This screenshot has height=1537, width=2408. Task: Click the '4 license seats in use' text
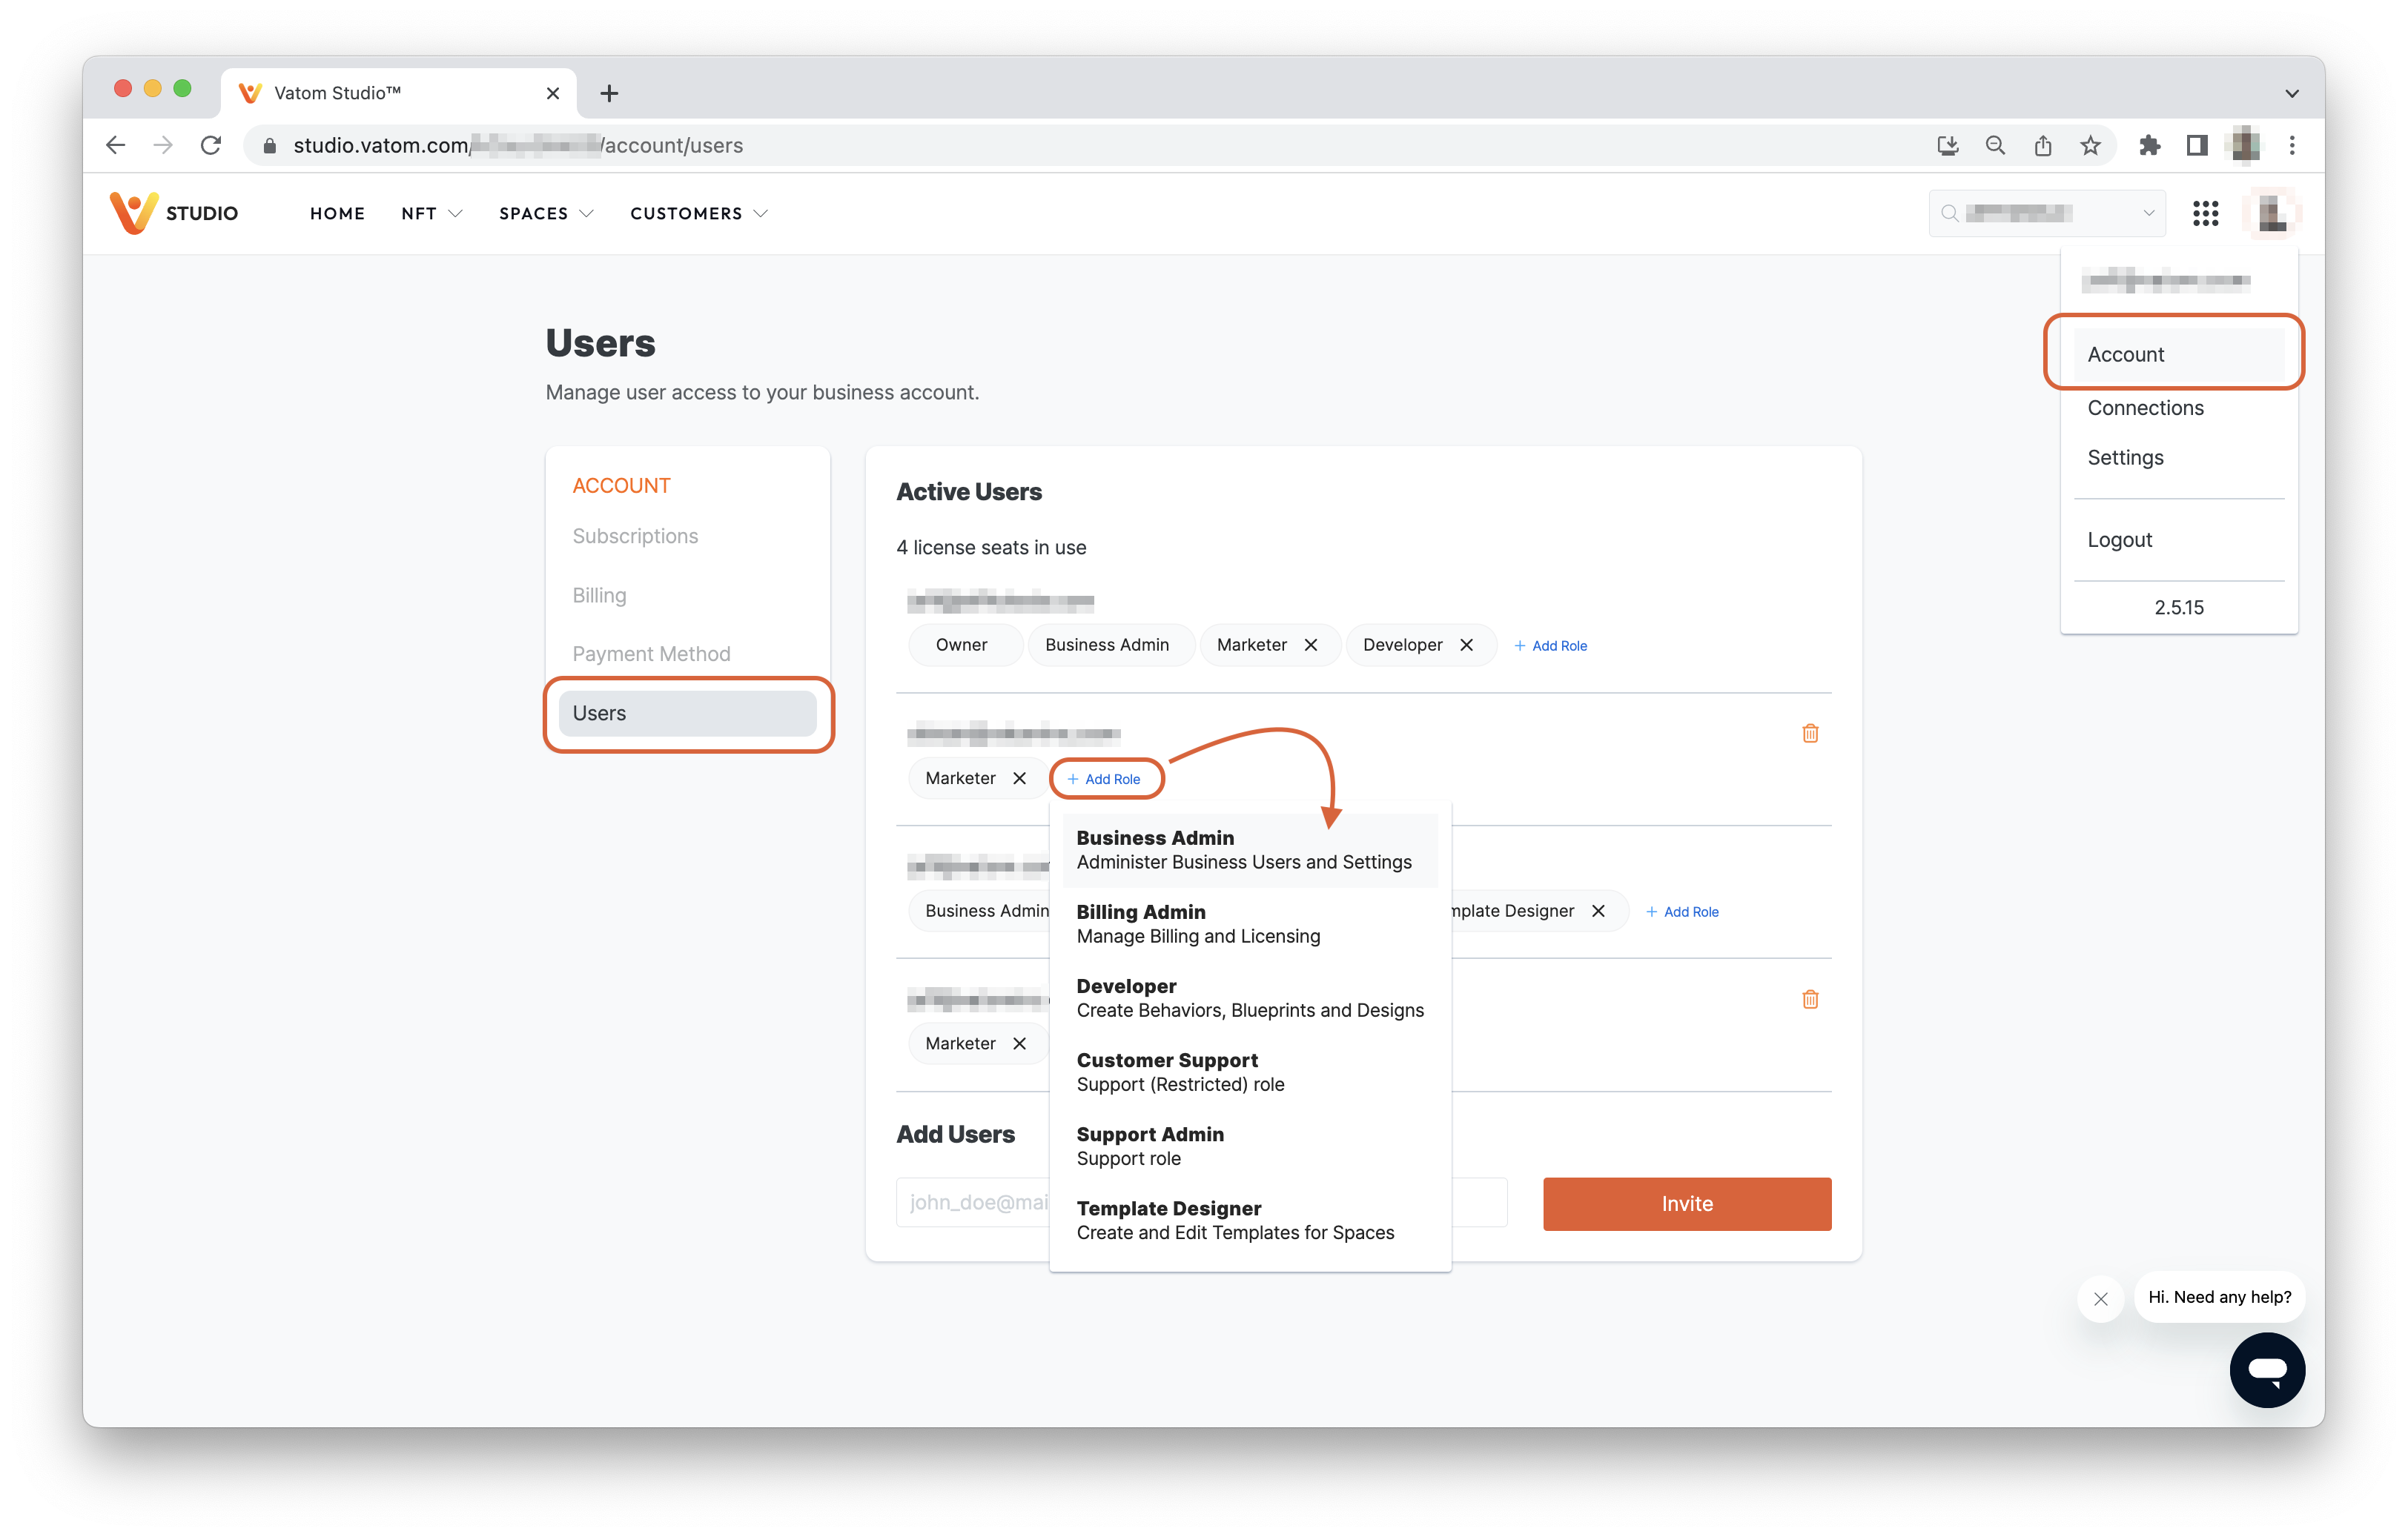click(x=991, y=548)
